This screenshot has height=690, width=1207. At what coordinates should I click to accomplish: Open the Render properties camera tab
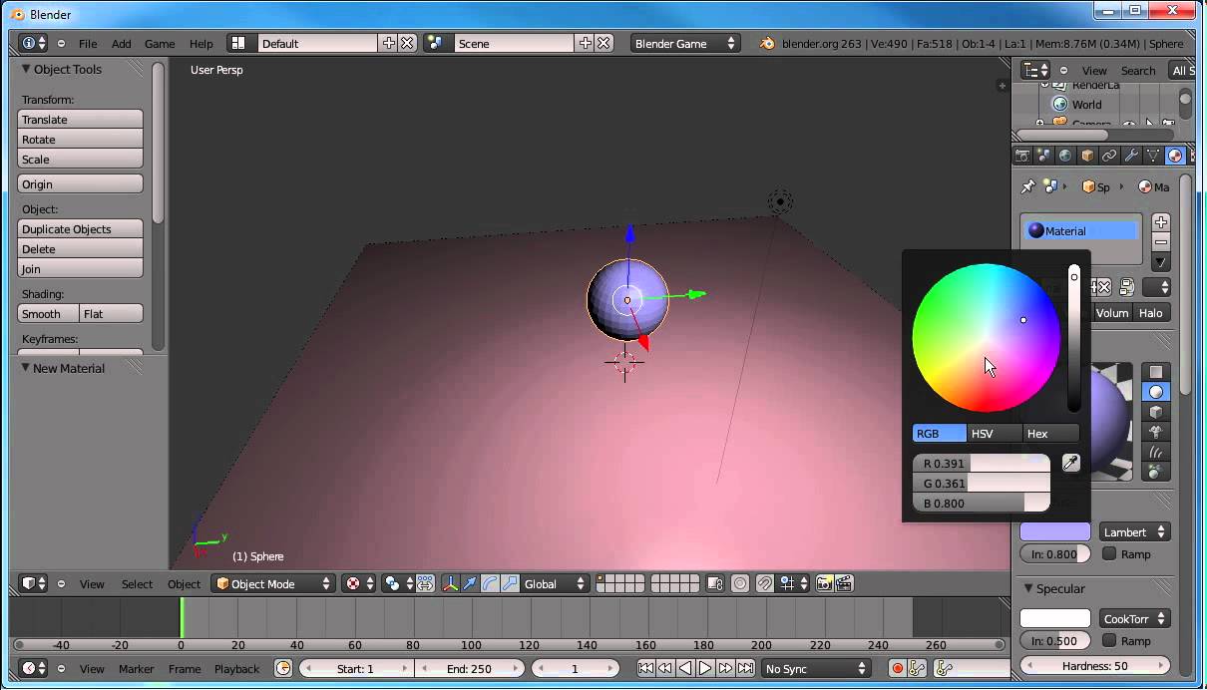point(1022,156)
